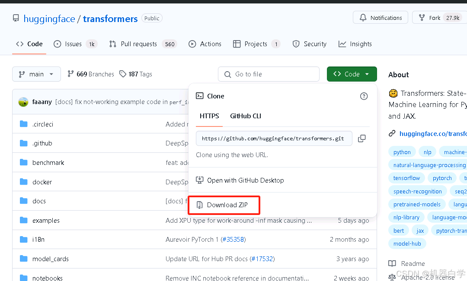Click the model-hub topic tag
The height and width of the screenshot is (281, 467).
407,243
